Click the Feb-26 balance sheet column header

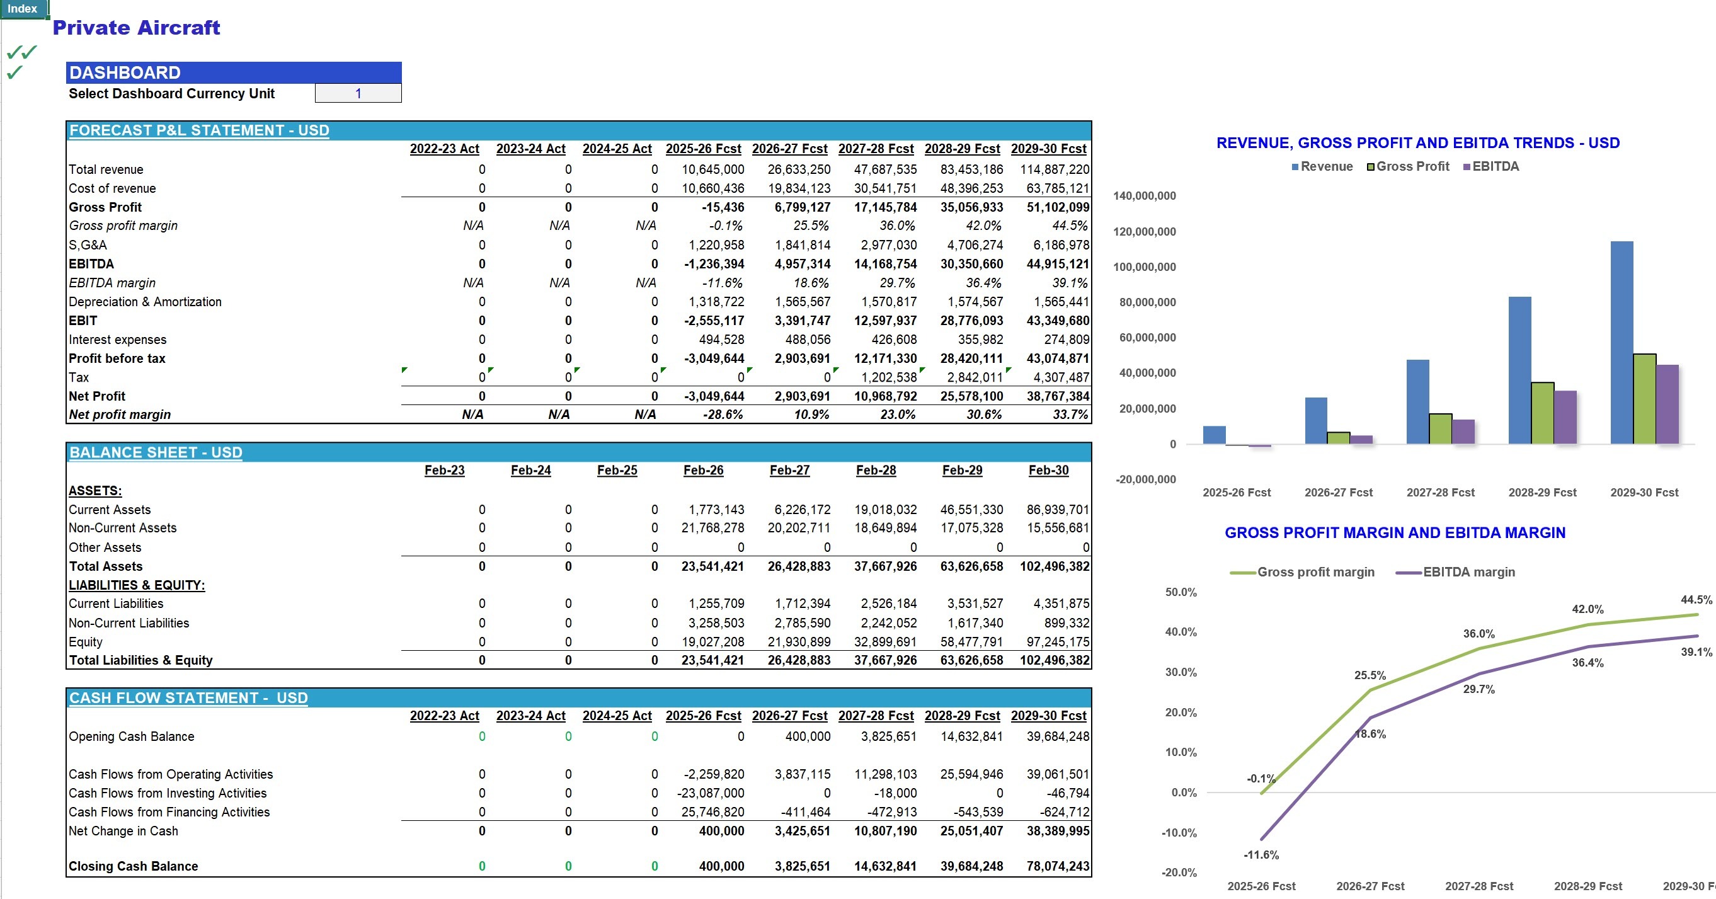click(703, 471)
